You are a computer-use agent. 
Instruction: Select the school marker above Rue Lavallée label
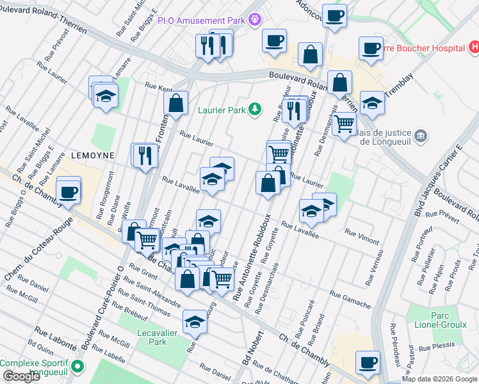[213, 180]
